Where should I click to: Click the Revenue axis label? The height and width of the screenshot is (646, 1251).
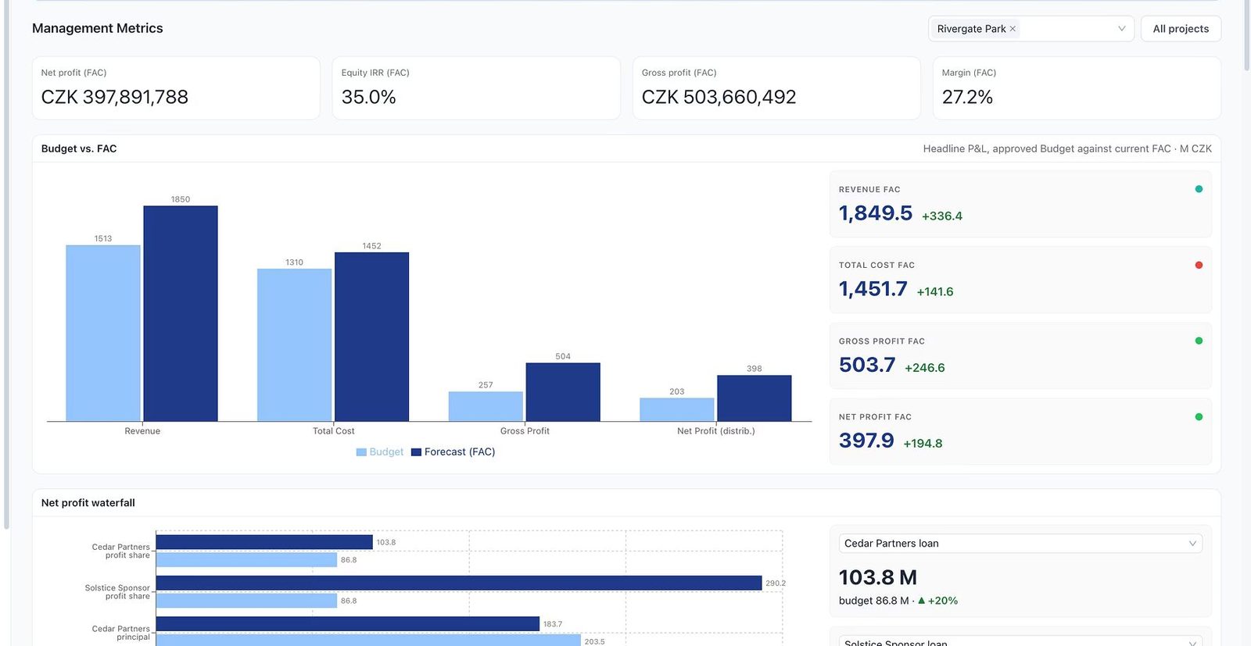[x=142, y=431]
